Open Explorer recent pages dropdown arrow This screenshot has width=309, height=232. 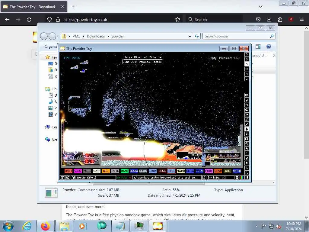(x=58, y=36)
